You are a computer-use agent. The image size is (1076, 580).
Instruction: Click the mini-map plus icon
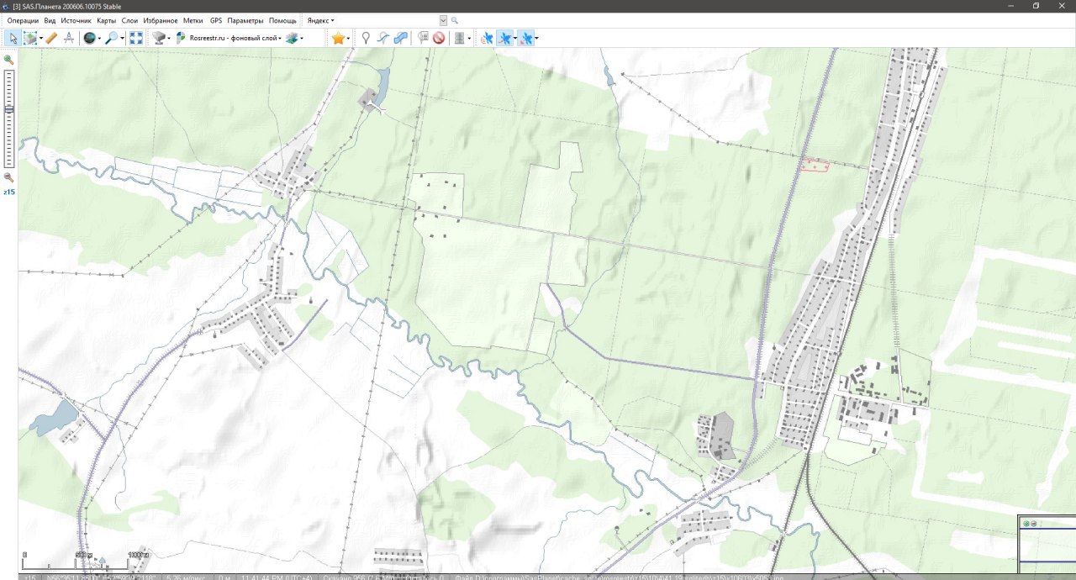tap(1026, 524)
